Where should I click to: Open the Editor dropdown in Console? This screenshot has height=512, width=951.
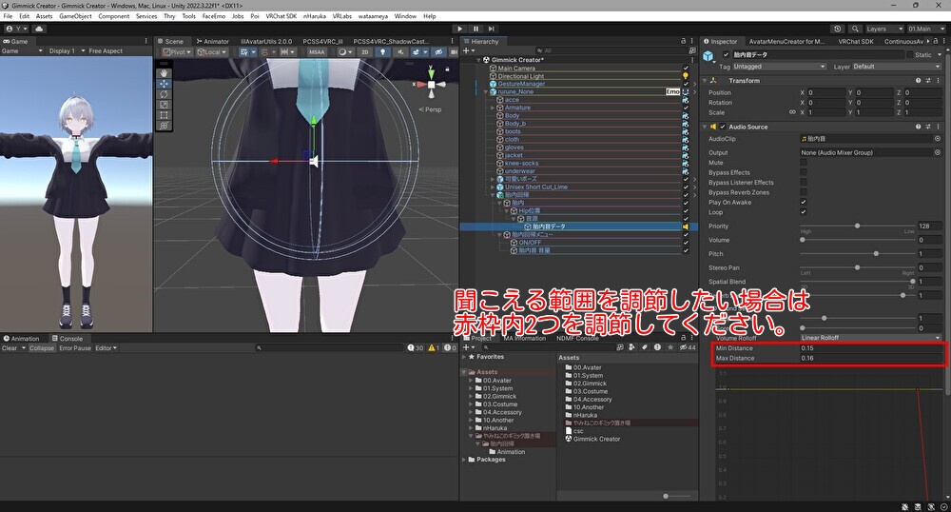tap(107, 348)
